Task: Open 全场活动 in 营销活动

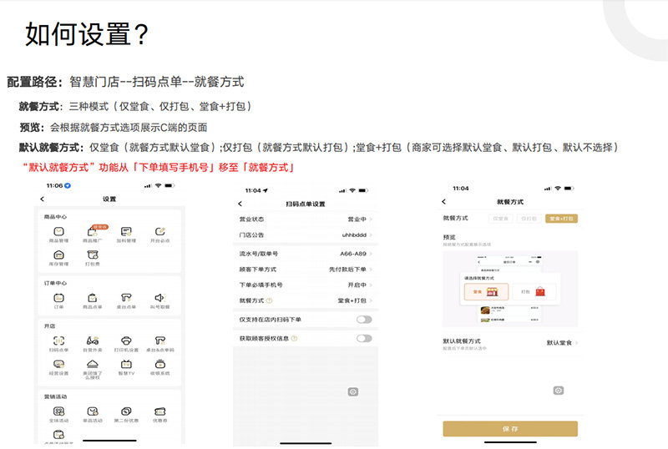Action: 58,415
